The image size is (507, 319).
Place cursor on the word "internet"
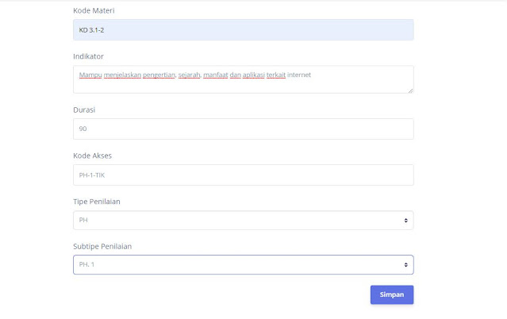(x=299, y=75)
